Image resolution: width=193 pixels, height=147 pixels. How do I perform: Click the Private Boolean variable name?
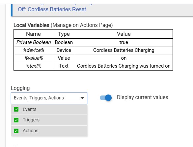[34, 42]
